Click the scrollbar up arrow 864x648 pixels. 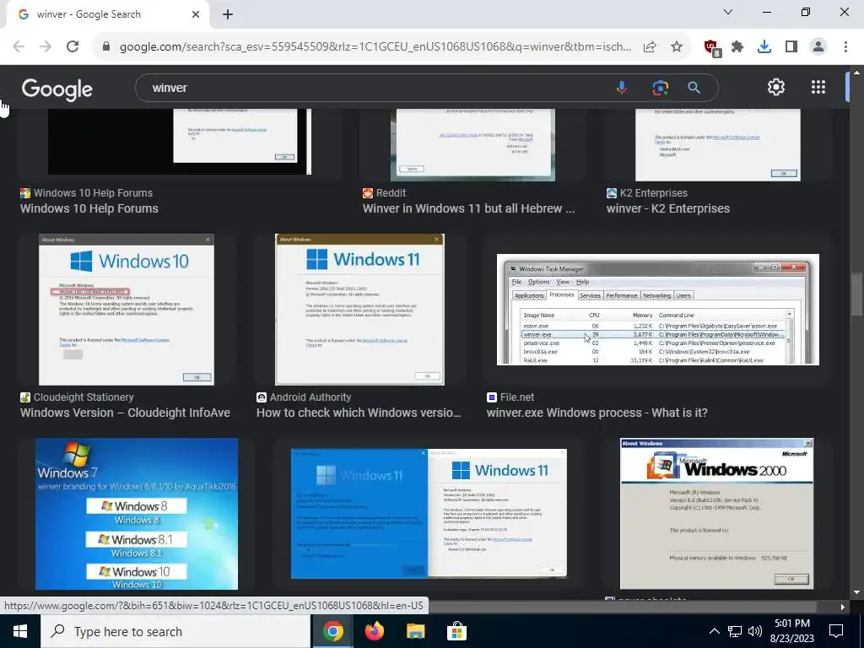[x=856, y=73]
